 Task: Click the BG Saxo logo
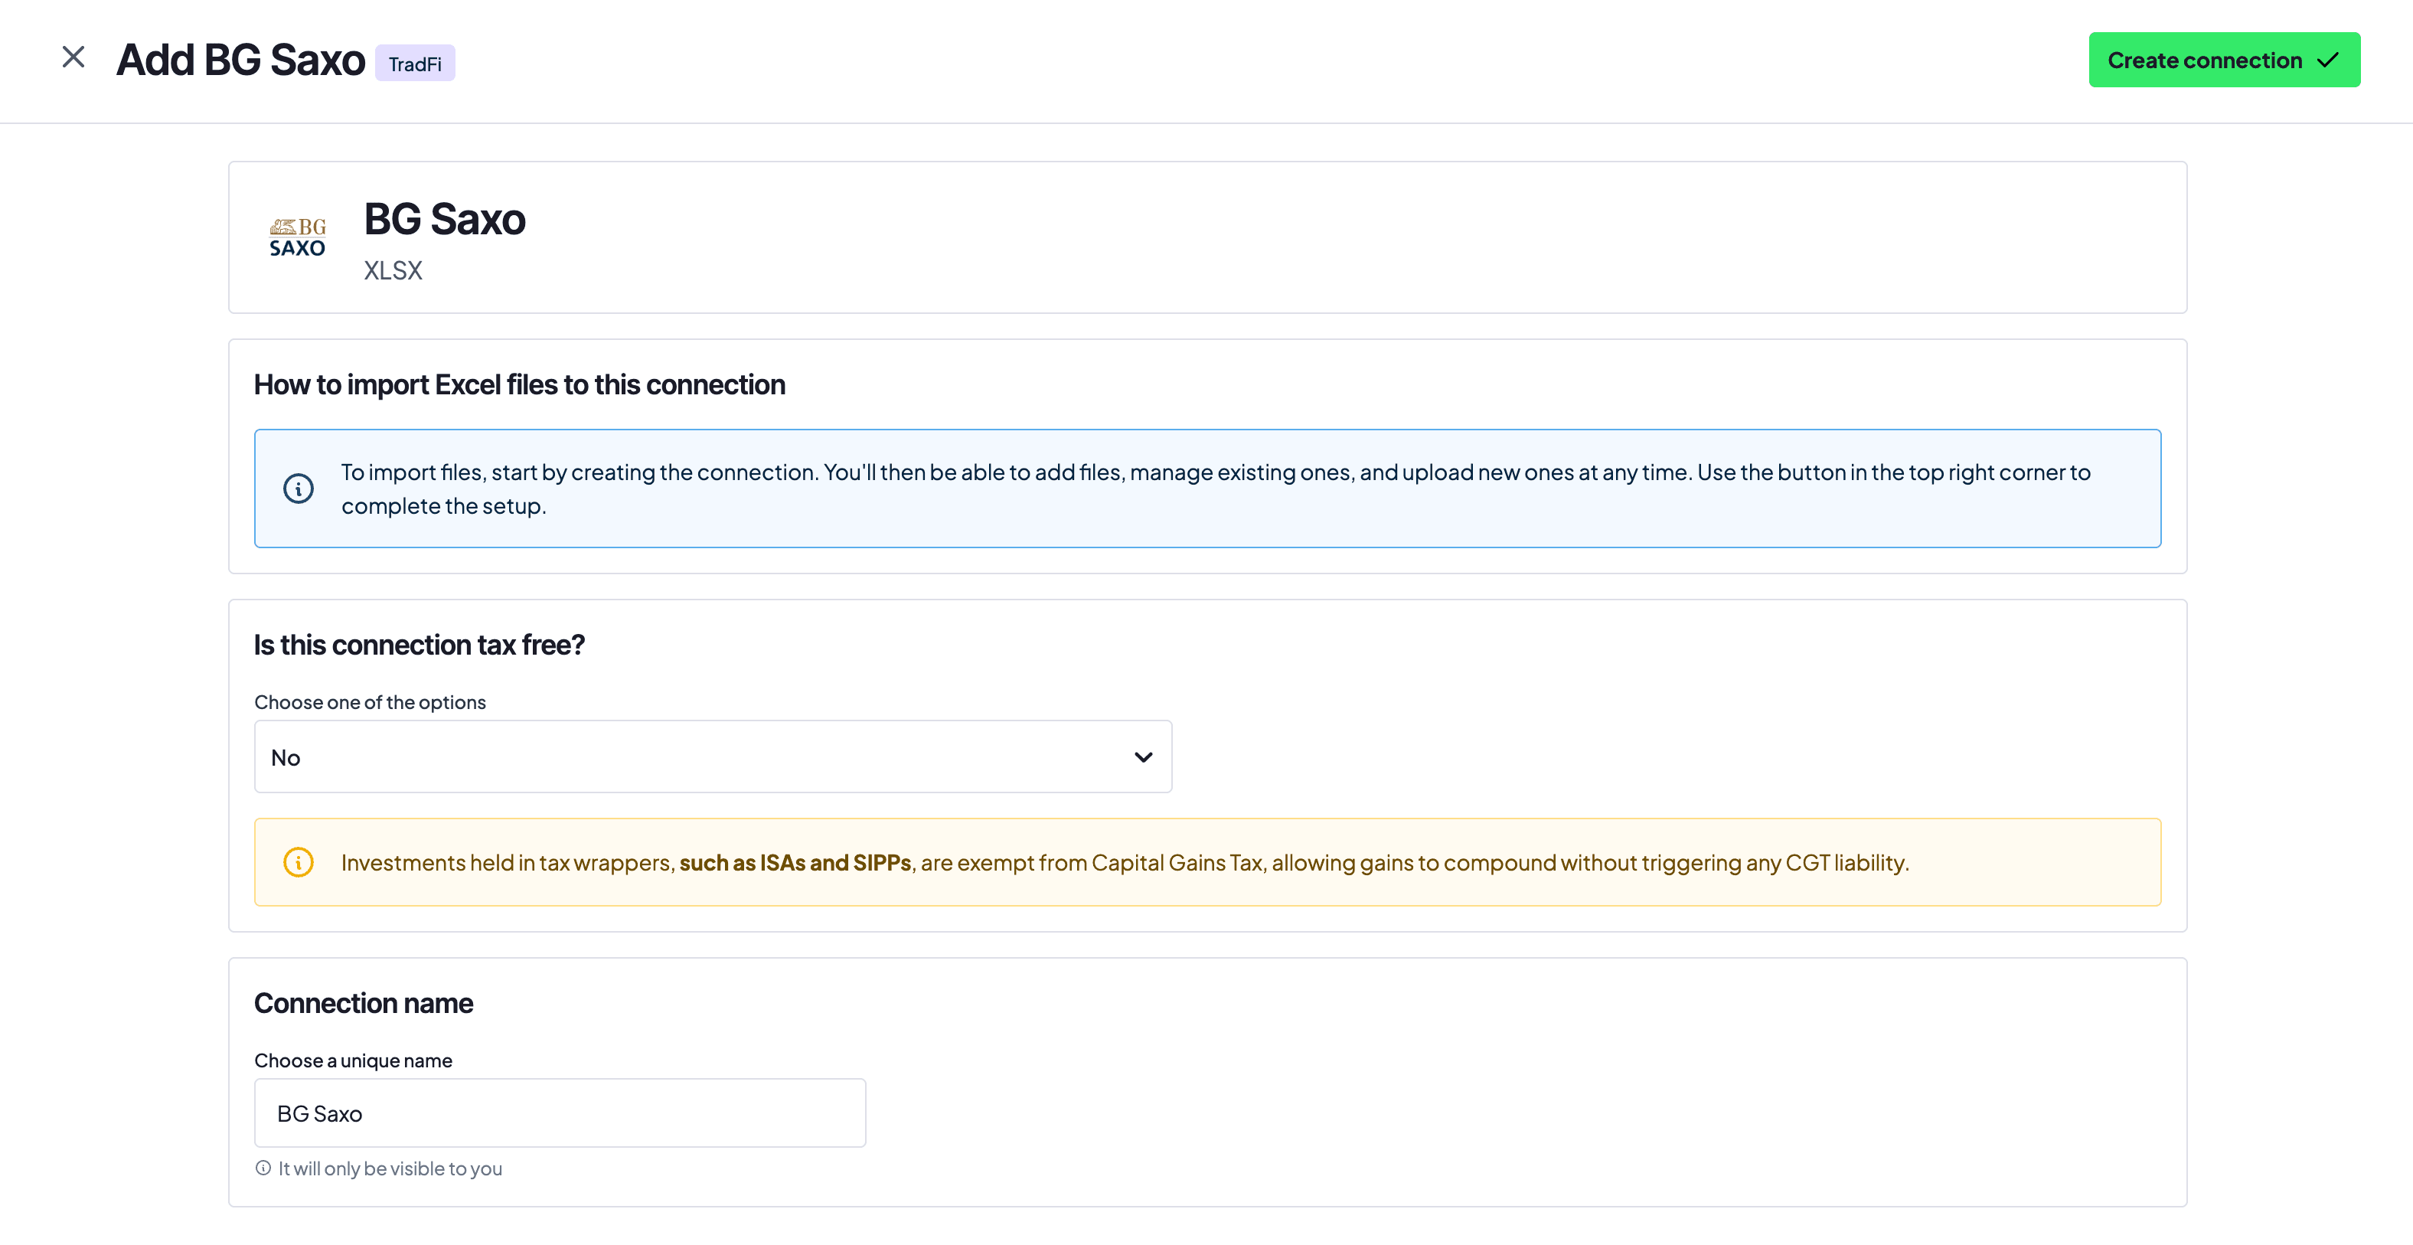298,238
